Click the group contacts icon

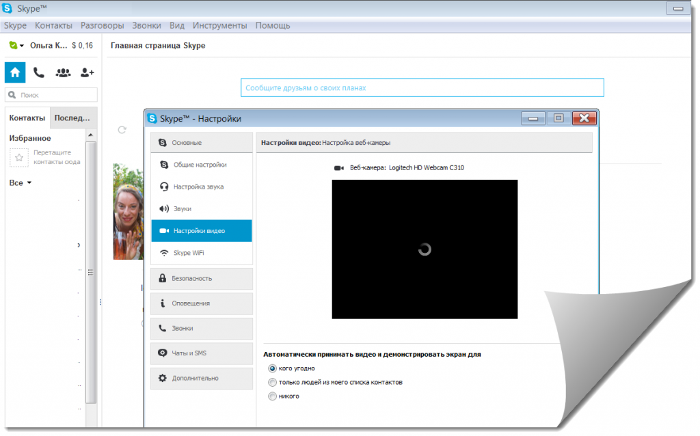(63, 72)
